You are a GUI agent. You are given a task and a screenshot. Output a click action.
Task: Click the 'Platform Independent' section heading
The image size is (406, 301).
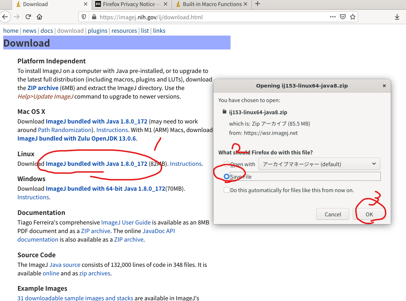coord(52,61)
